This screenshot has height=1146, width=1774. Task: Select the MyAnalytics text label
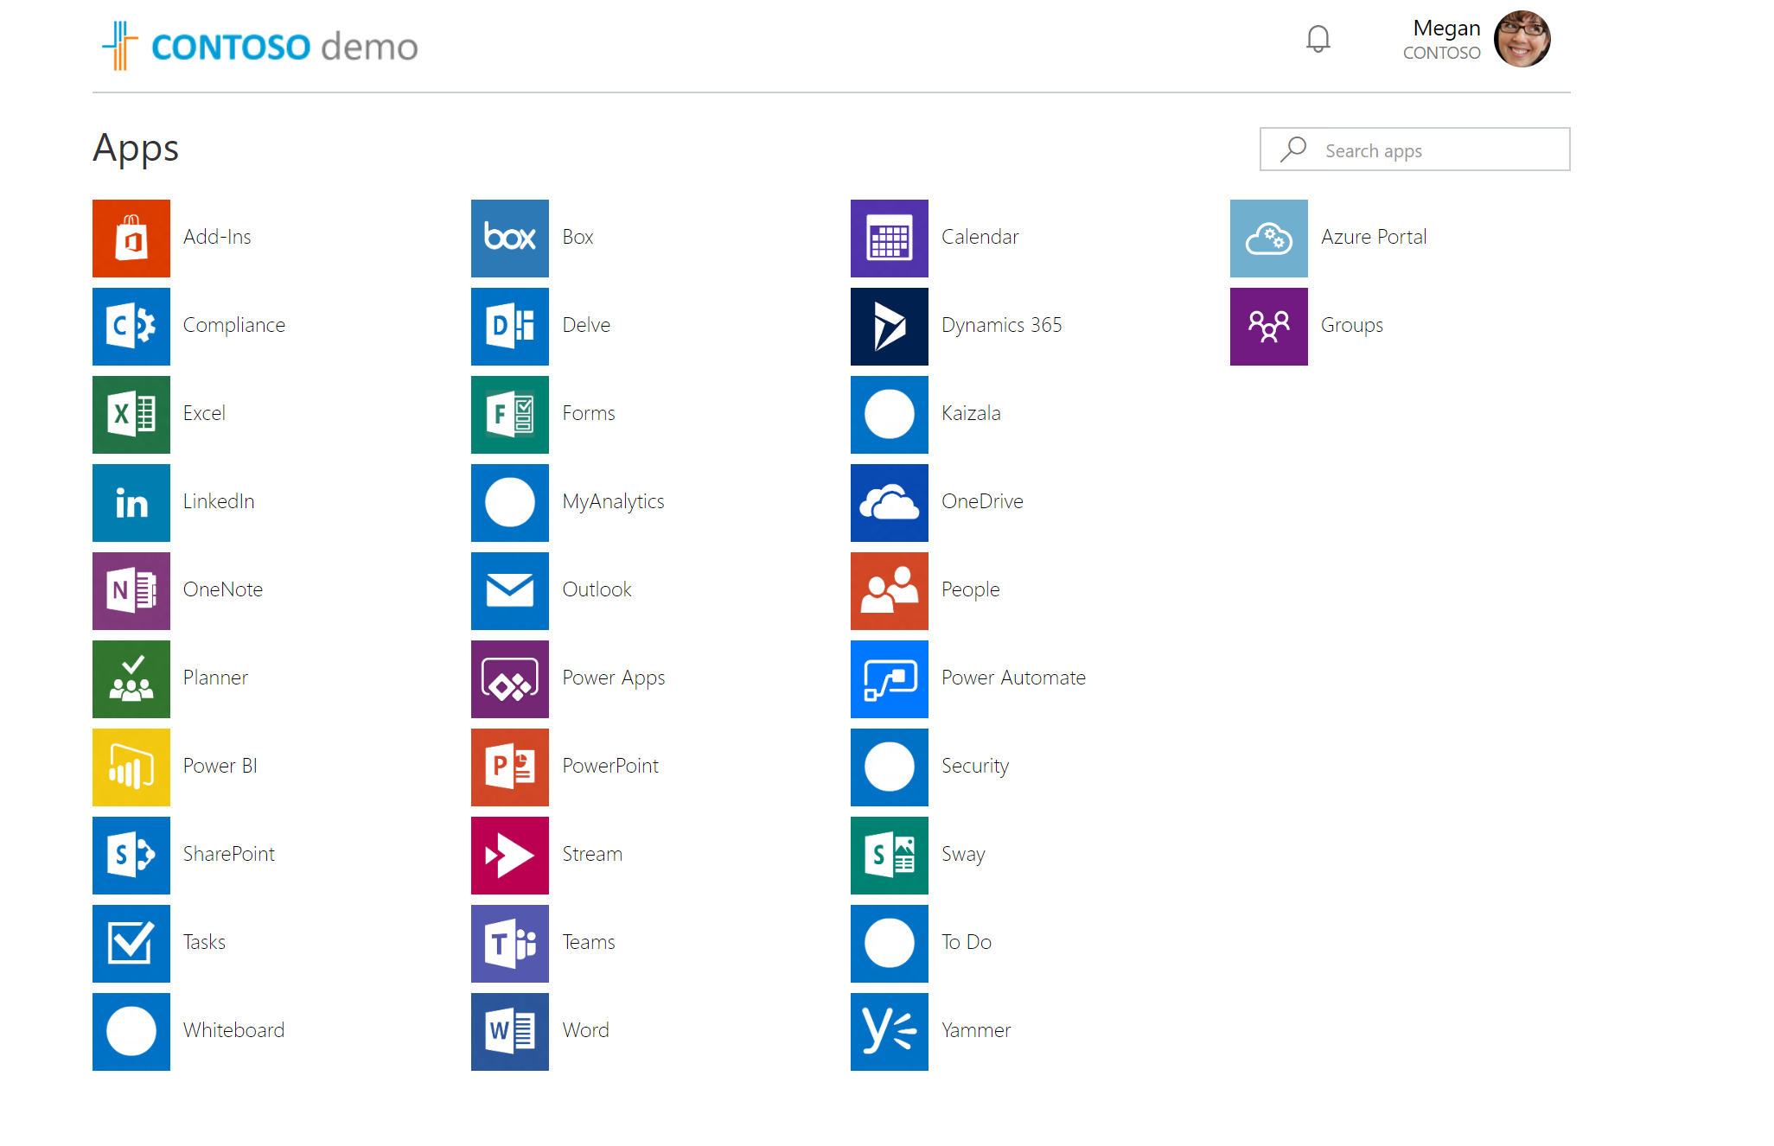pos(613,502)
